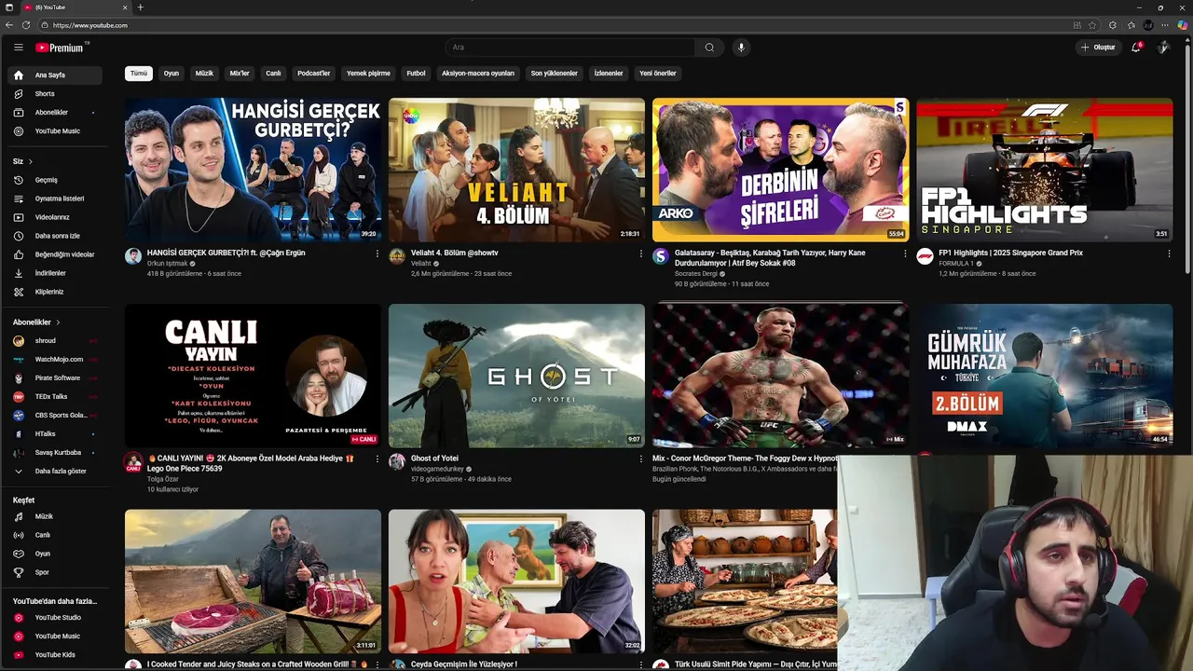Viewport: 1193px width, 671px height.
Task: Open the browser favorites list icon
Action: (1131, 25)
